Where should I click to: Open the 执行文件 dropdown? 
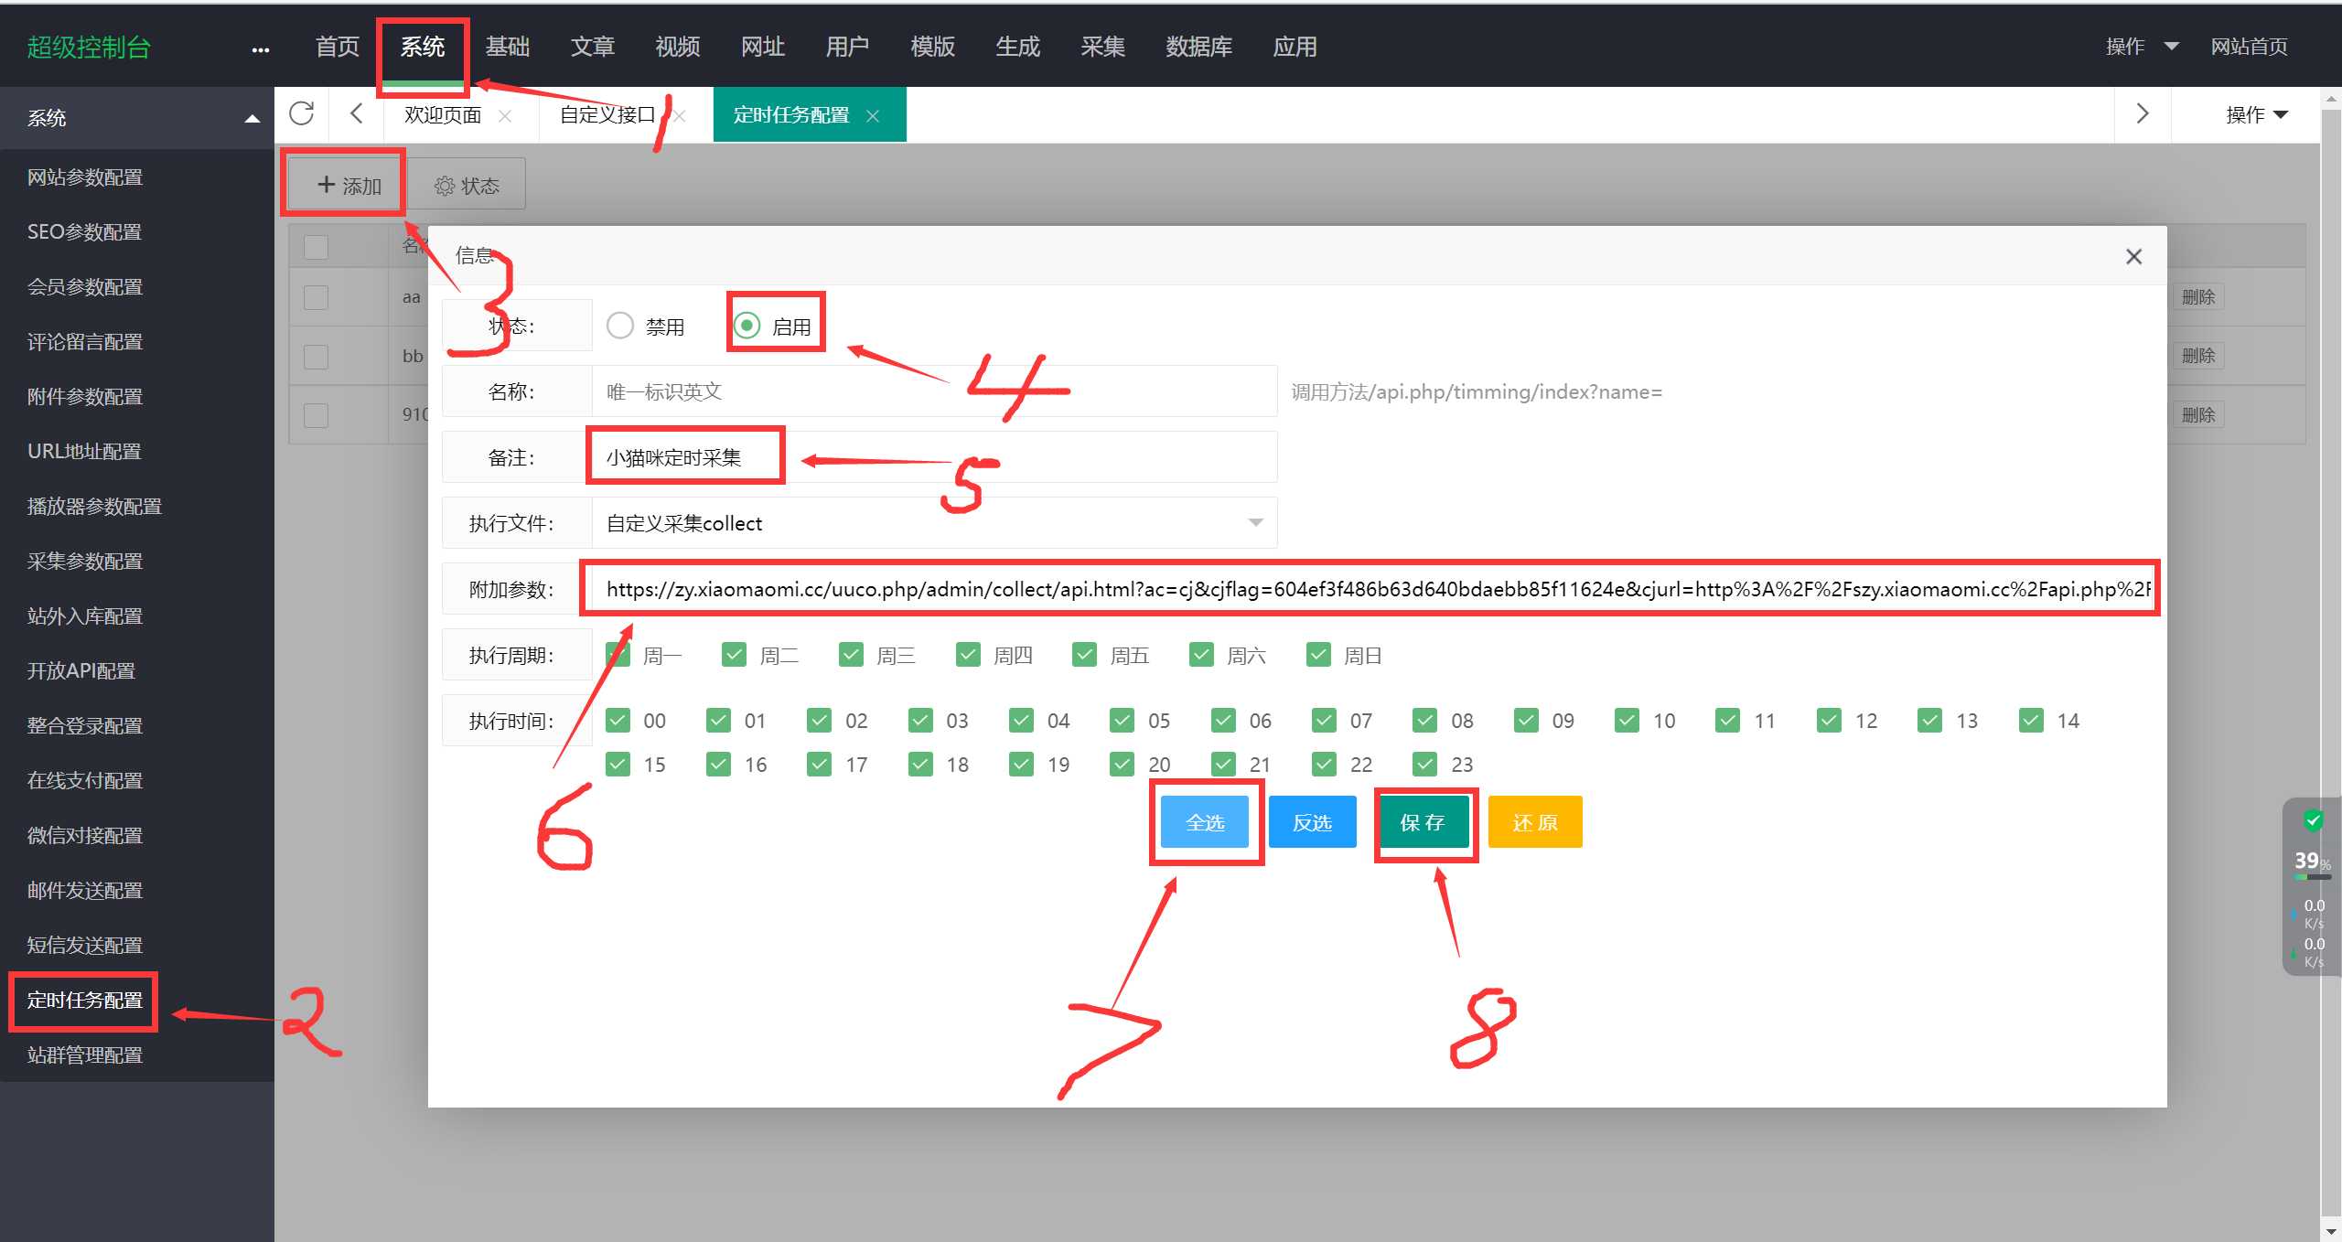pos(934,523)
